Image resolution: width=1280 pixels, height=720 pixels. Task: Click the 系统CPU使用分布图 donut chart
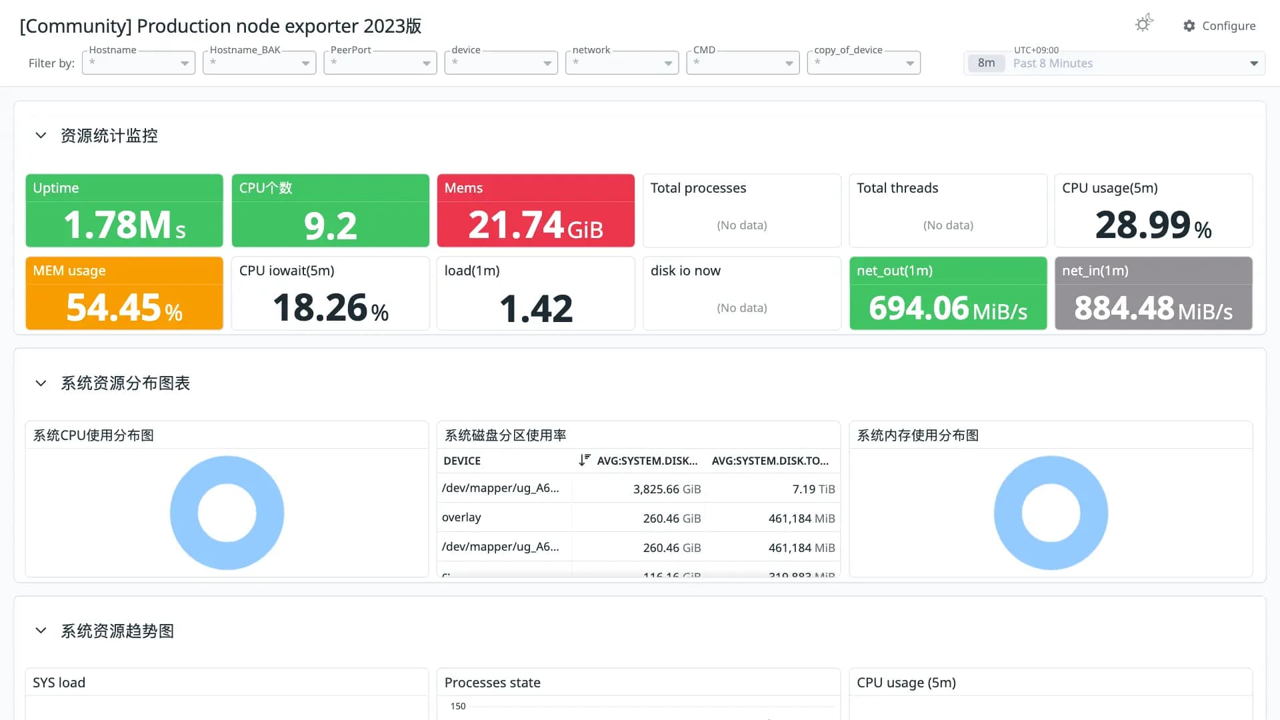227,513
